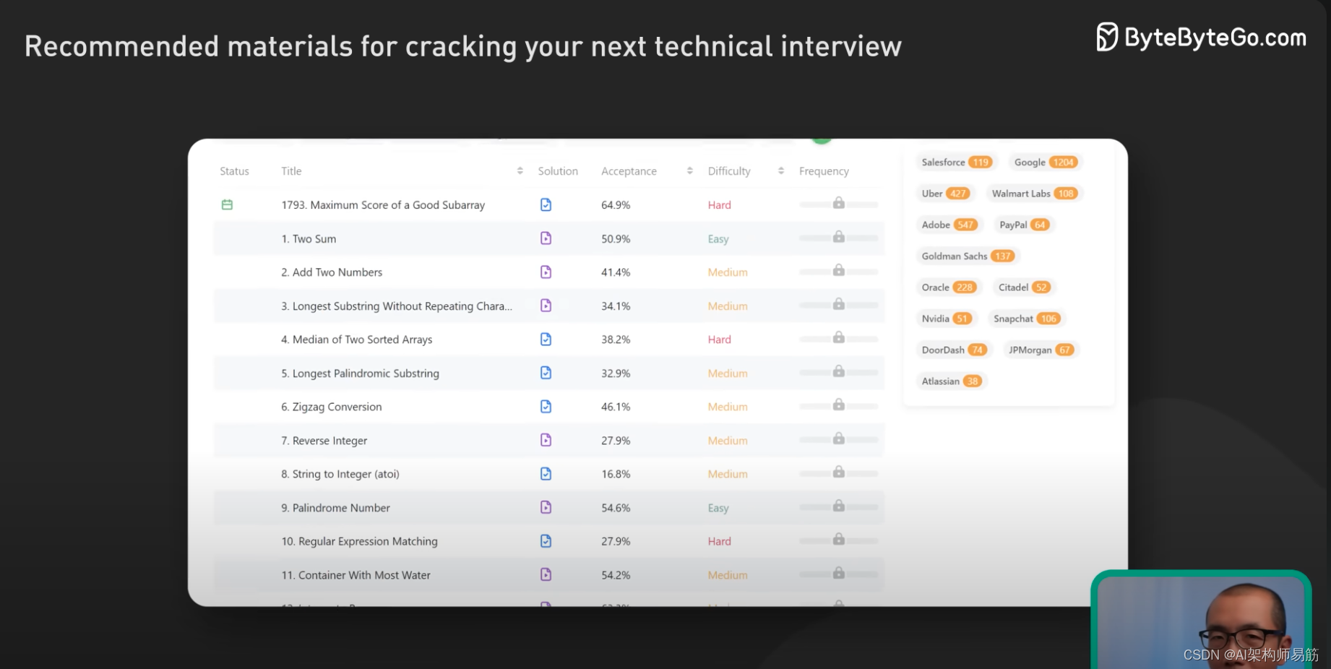Sort the table by Acceptance

coord(690,171)
